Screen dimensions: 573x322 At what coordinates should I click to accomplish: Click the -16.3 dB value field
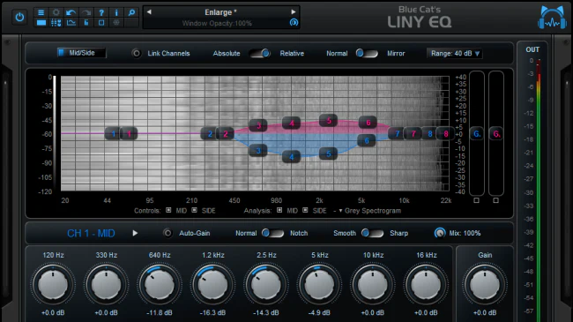(212, 313)
